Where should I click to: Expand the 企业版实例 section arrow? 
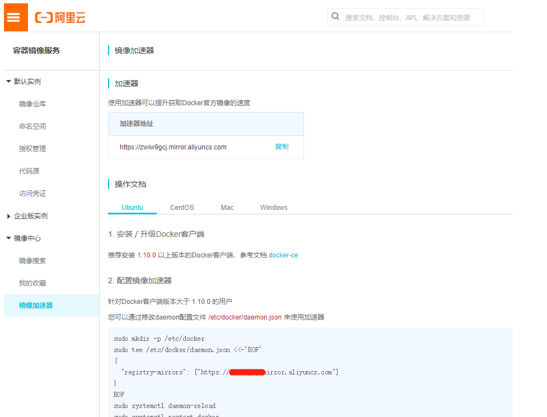pos(9,216)
